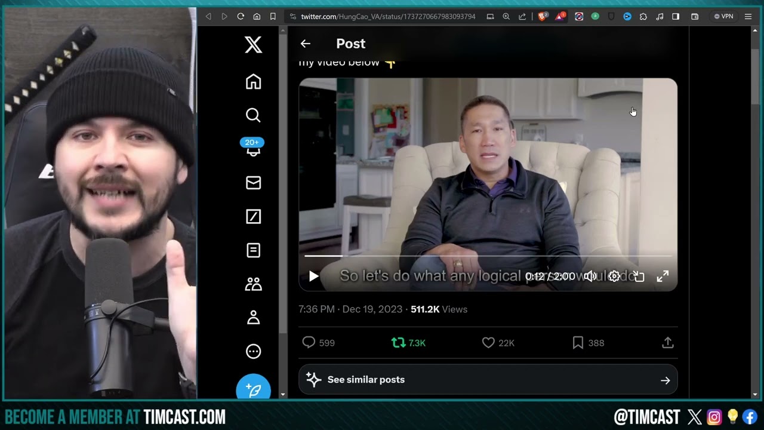Screen dimensions: 764x430
Task: Bookmark the post showing 388 saves
Action: [x=588, y=343]
